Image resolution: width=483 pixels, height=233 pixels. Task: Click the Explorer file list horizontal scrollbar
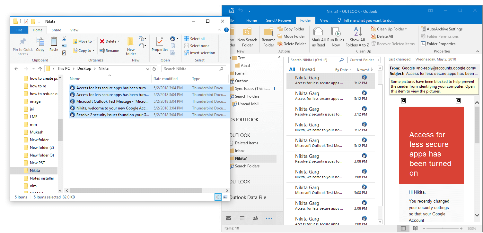(136, 190)
